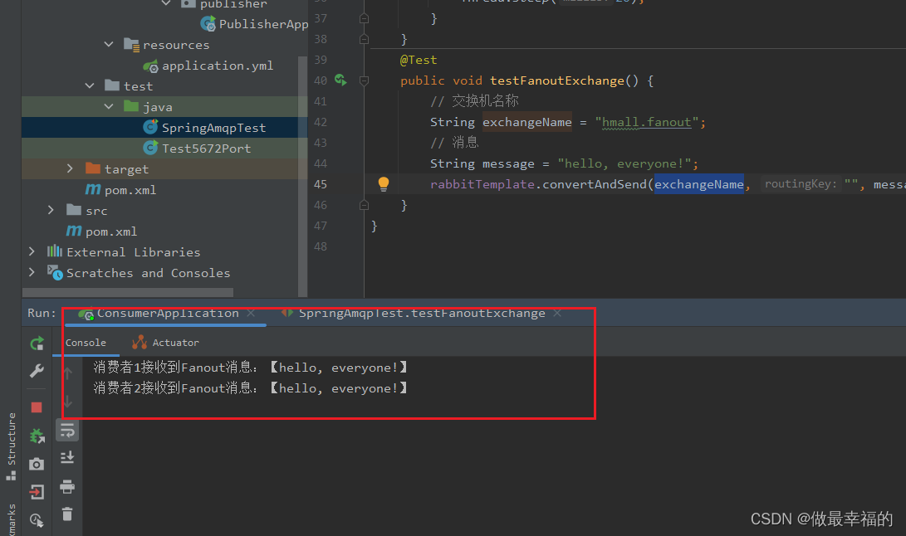Image resolution: width=906 pixels, height=536 pixels.
Task: Click consumer 1 Fanout console message
Action: 250,368
